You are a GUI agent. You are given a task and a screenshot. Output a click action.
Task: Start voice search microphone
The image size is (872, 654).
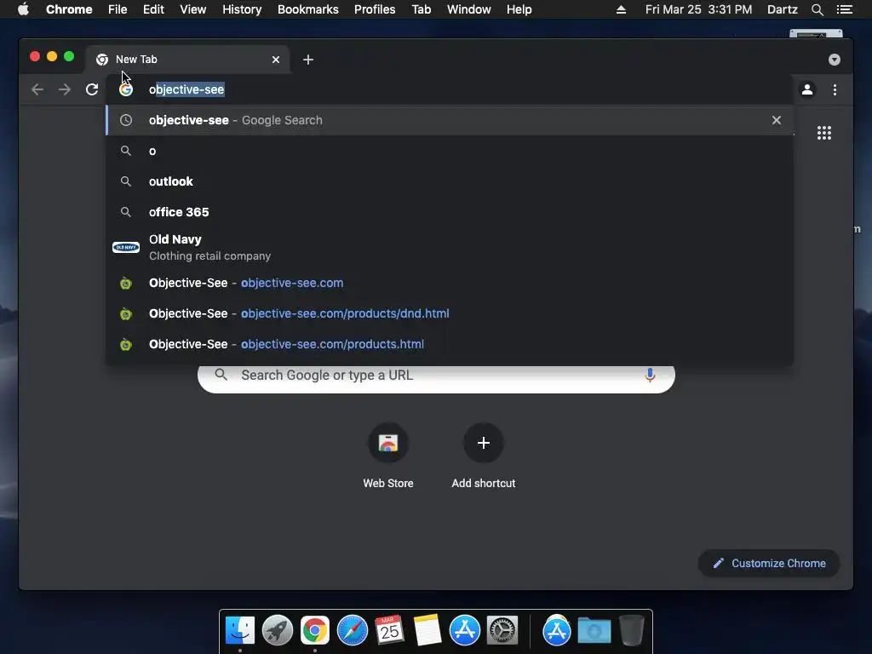pyautogui.click(x=650, y=376)
